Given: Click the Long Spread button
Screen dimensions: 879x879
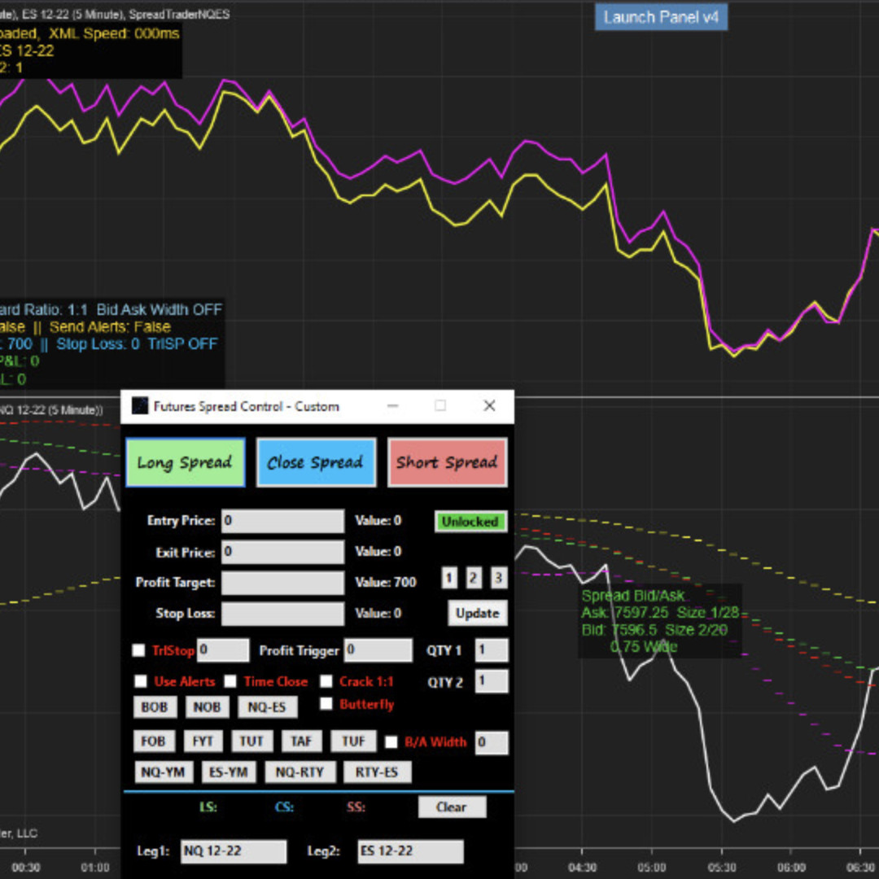Looking at the screenshot, I should [185, 462].
